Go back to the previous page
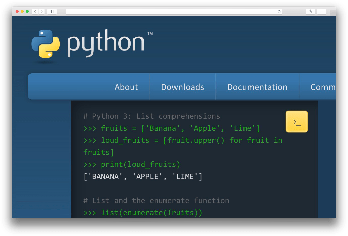This screenshot has height=236, width=348. click(35, 12)
